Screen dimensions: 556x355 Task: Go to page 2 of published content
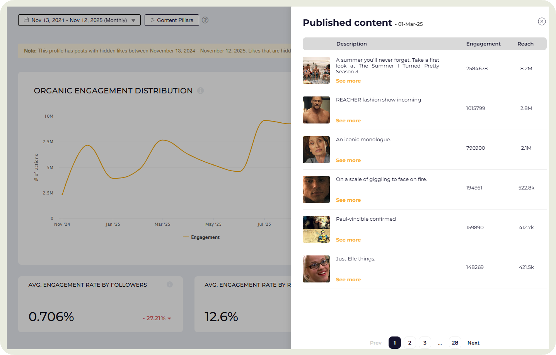[409, 343]
